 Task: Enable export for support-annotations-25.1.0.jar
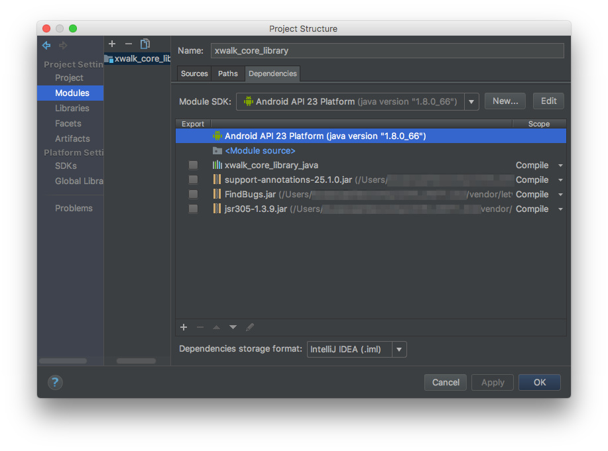(x=193, y=179)
